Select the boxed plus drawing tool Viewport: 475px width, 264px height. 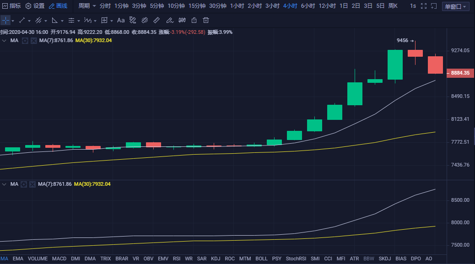[104, 20]
